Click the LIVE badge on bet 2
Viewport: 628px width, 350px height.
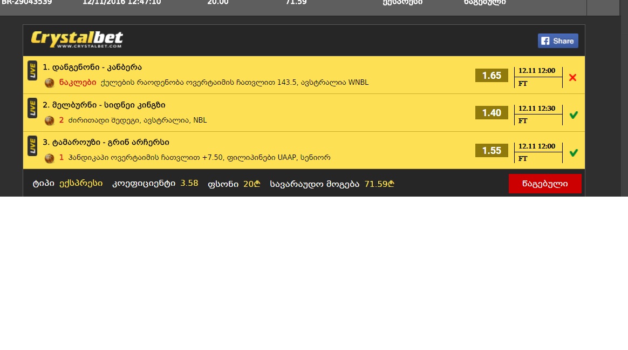(32, 108)
